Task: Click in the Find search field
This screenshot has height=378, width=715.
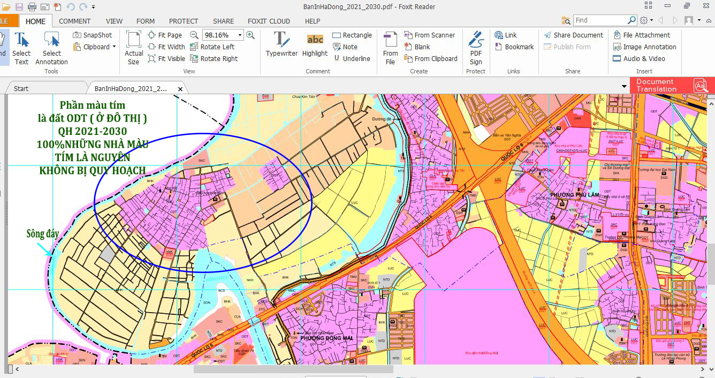Action: click(600, 20)
